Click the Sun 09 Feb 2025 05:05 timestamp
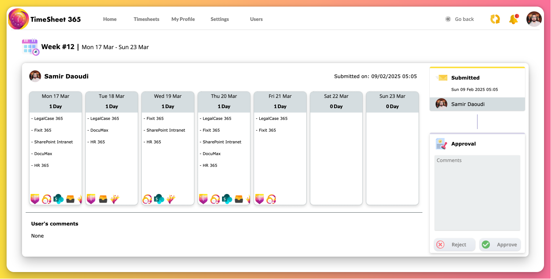 tap(474, 89)
